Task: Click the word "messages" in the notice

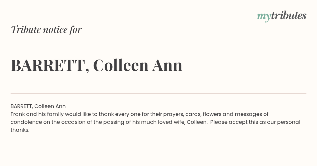Action: point(248,114)
